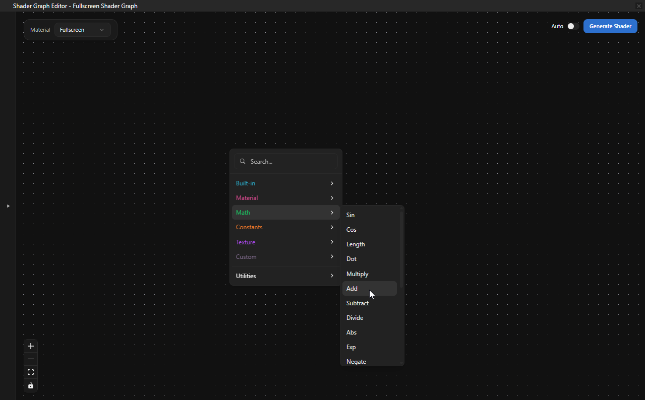Expand the Constants category chevron
645x400 pixels.
[x=332, y=227]
